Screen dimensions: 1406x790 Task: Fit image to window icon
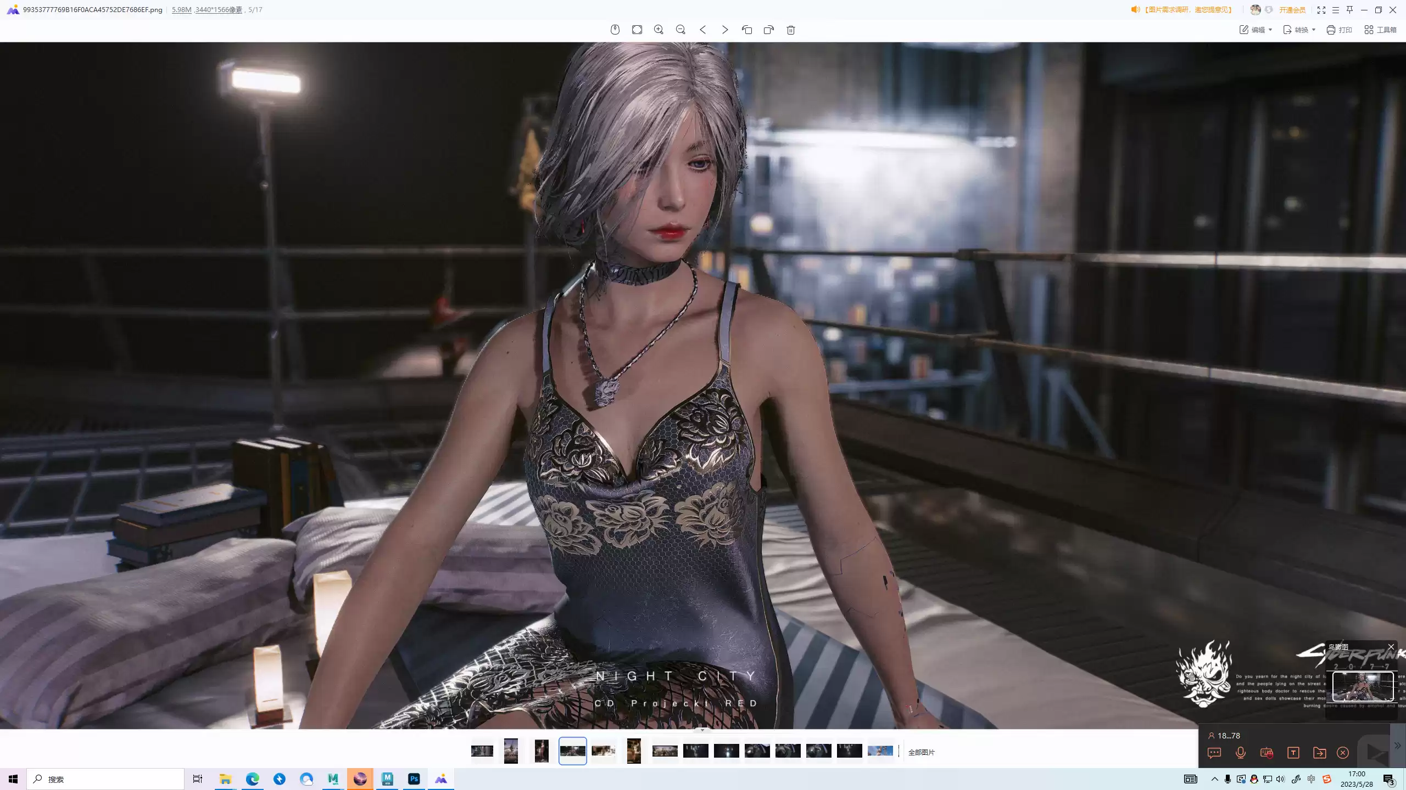pos(637,30)
